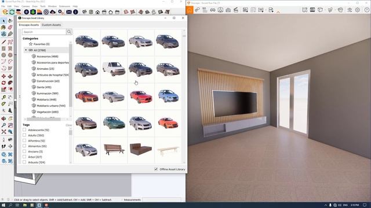Viewport: 371px width, 208px height.
Task: Open File Explorer from the taskbar
Action: coord(24,205)
